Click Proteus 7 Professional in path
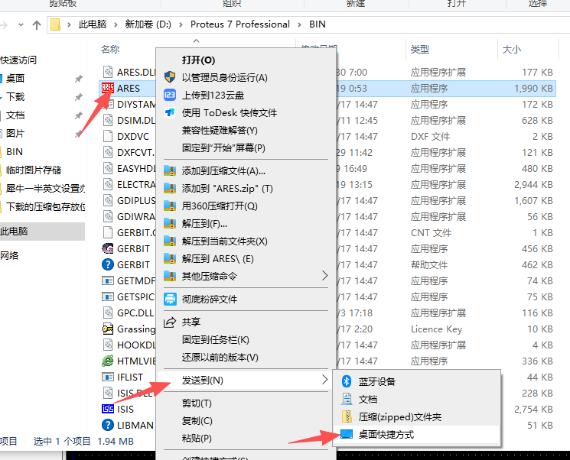The height and width of the screenshot is (460, 570). 240,24
